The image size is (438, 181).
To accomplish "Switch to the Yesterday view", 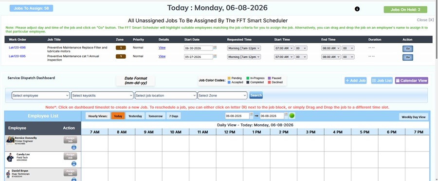I will [135, 116].
